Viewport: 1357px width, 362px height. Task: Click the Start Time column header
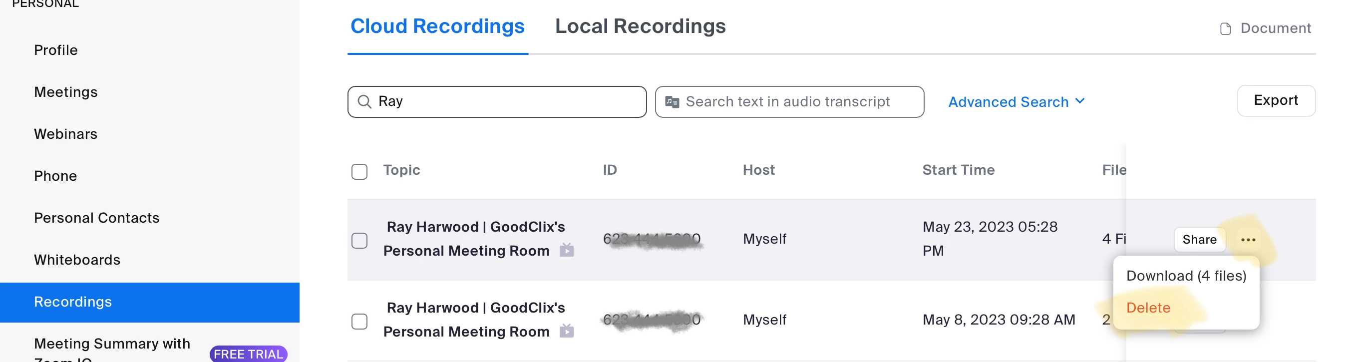(958, 170)
